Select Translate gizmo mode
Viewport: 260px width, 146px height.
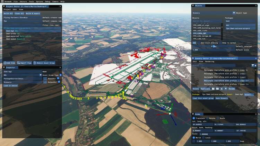pos(193,118)
